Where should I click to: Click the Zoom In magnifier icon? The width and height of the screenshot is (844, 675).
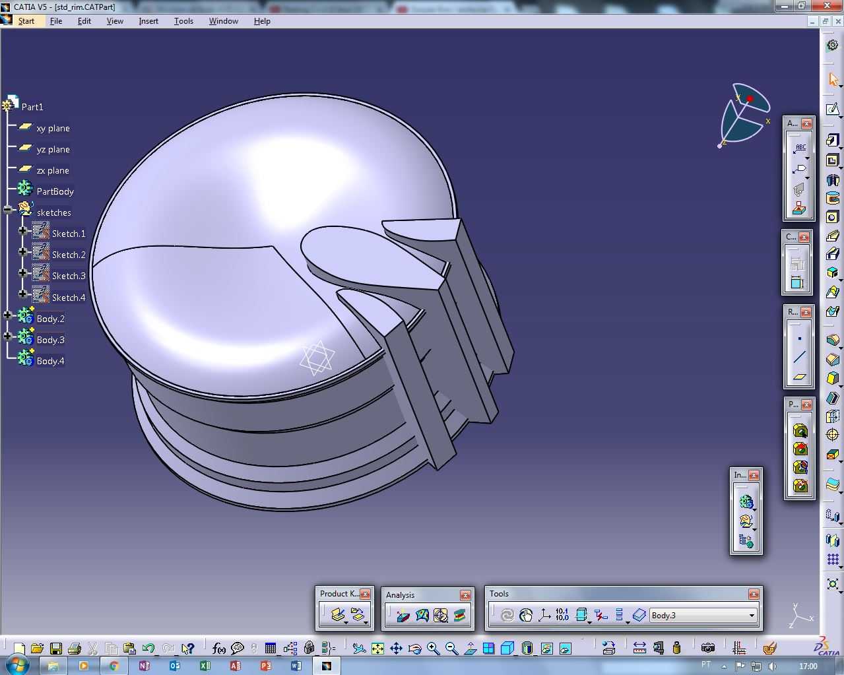(433, 648)
